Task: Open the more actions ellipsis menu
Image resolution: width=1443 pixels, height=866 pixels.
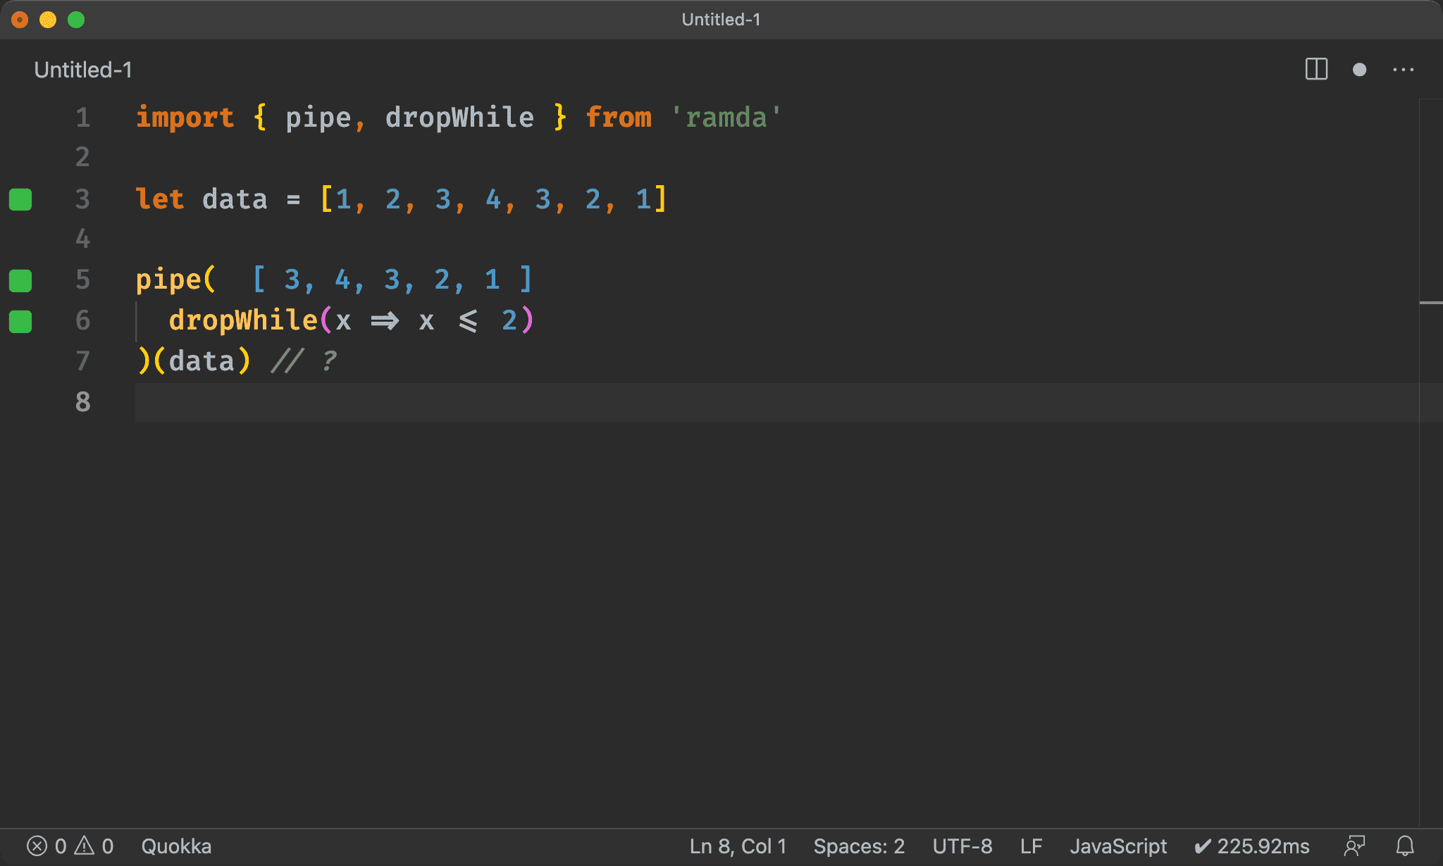Action: click(1404, 70)
